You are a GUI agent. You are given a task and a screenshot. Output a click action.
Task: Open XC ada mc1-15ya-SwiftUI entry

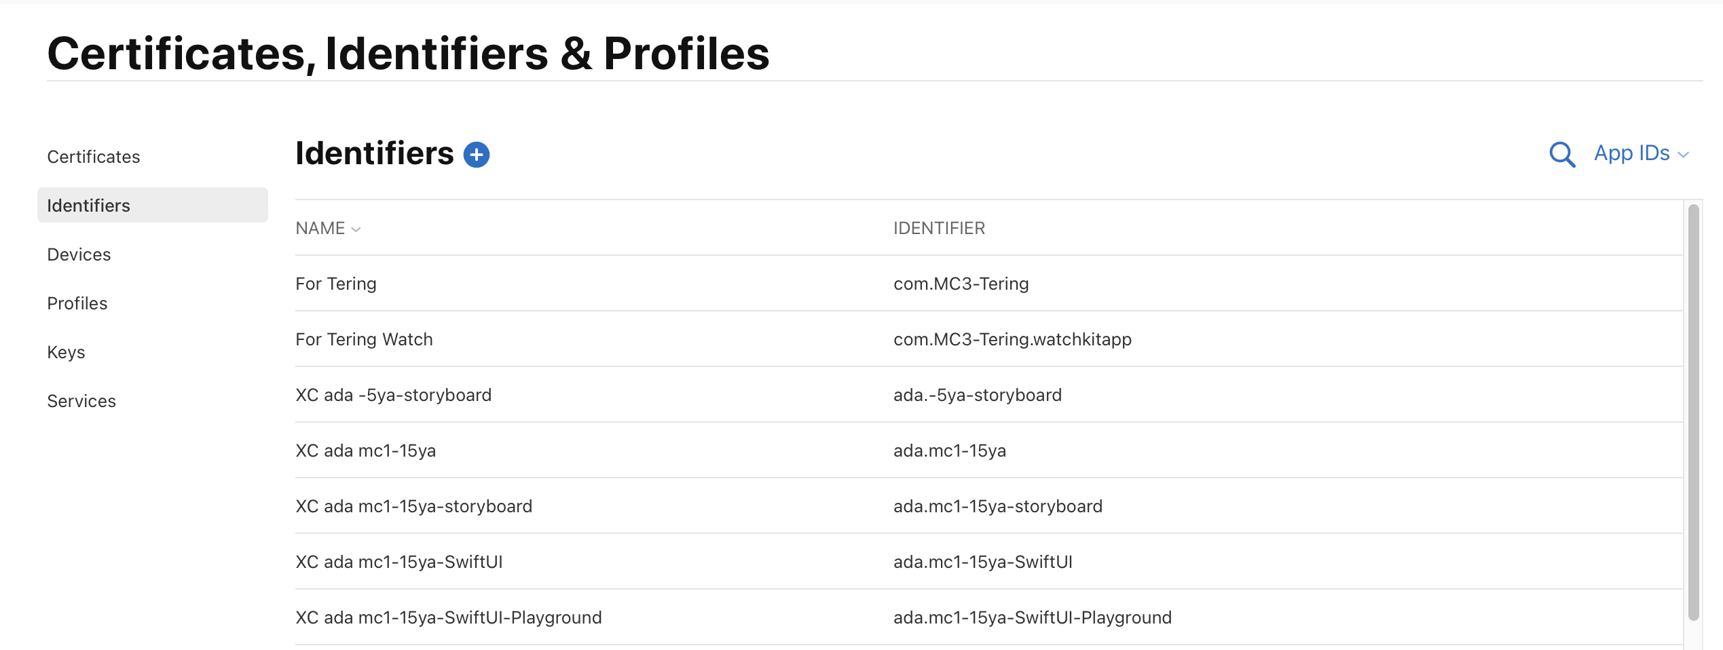[989, 562]
